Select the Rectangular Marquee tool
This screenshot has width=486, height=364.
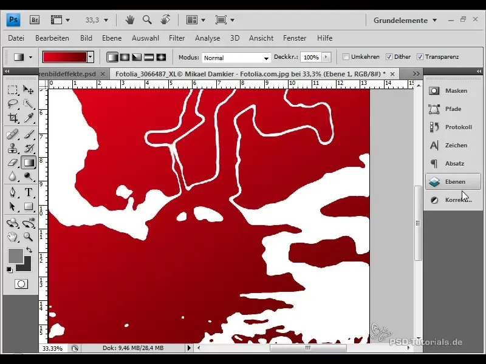tap(12, 90)
